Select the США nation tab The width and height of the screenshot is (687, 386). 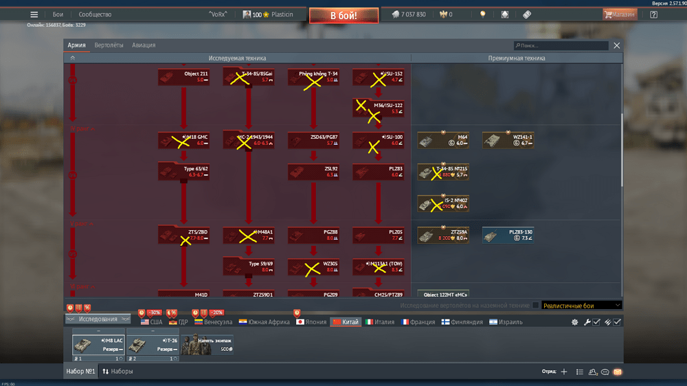[x=152, y=322]
